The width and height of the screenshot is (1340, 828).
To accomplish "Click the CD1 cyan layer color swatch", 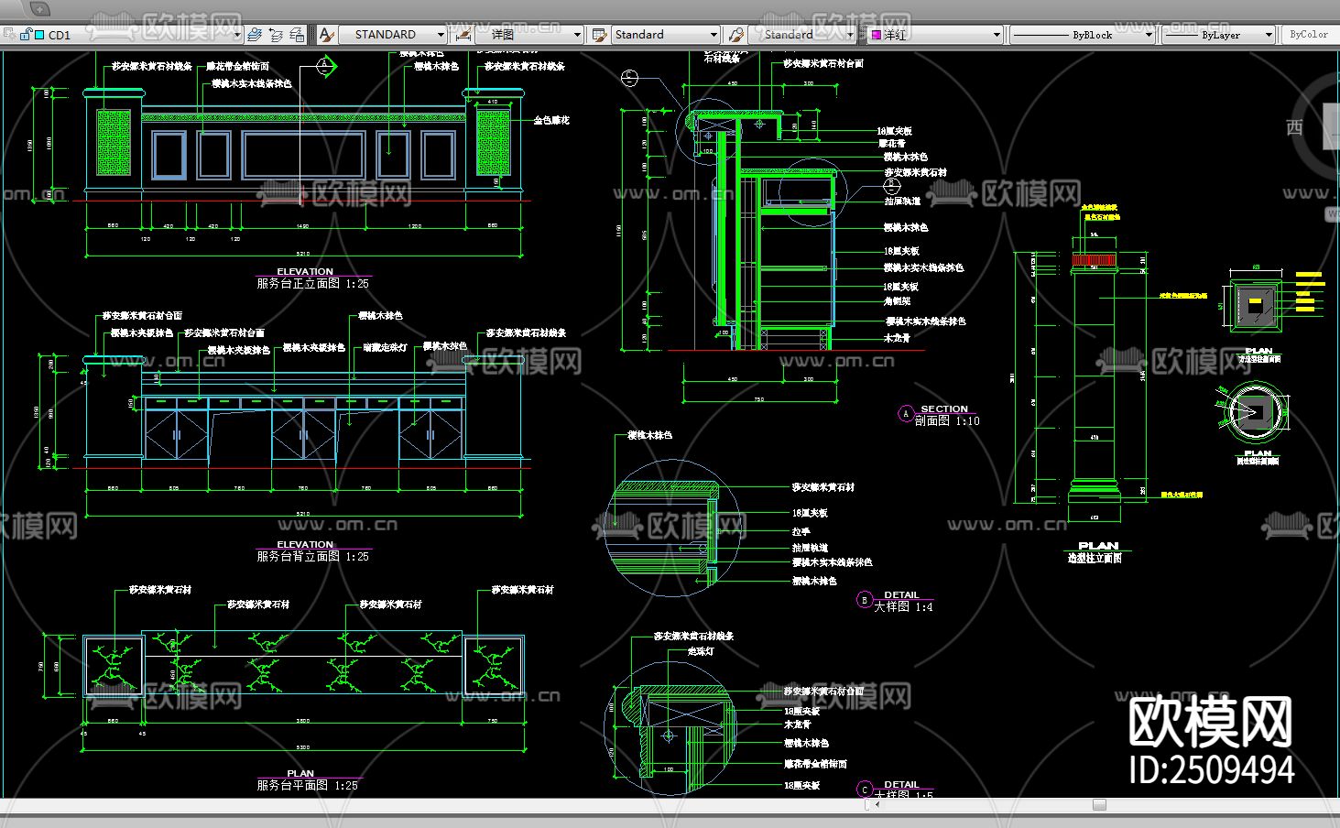I will coord(39,35).
